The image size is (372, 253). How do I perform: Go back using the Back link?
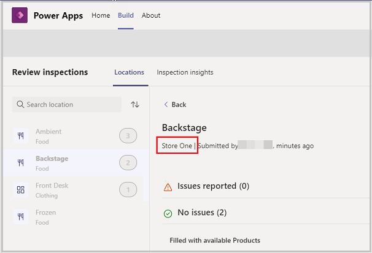175,105
